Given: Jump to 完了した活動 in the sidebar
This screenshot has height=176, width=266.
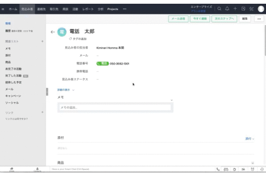Looking at the screenshot, I should [13, 76].
